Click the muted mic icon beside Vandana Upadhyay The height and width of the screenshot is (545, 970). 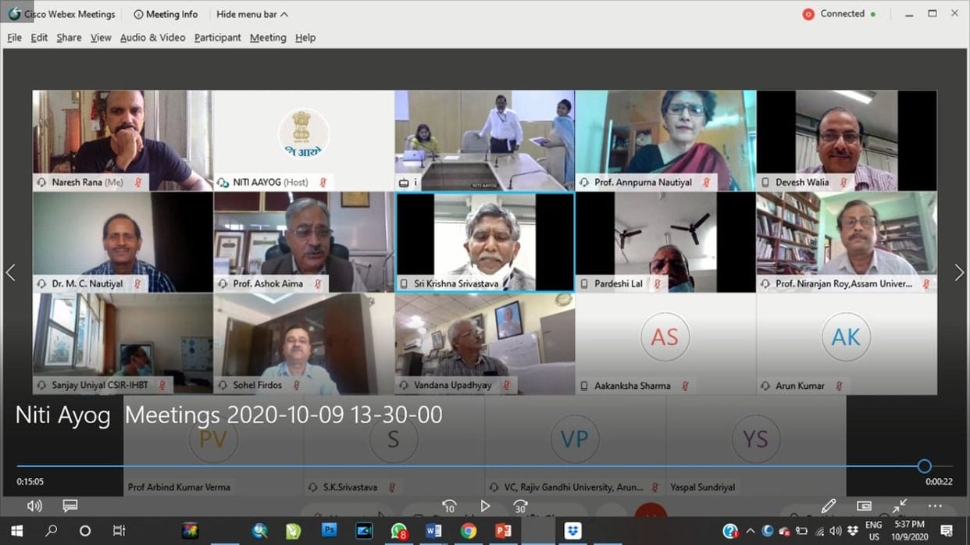coord(506,386)
